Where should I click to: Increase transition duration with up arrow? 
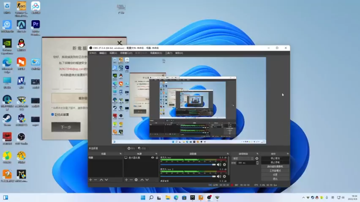click(257, 162)
